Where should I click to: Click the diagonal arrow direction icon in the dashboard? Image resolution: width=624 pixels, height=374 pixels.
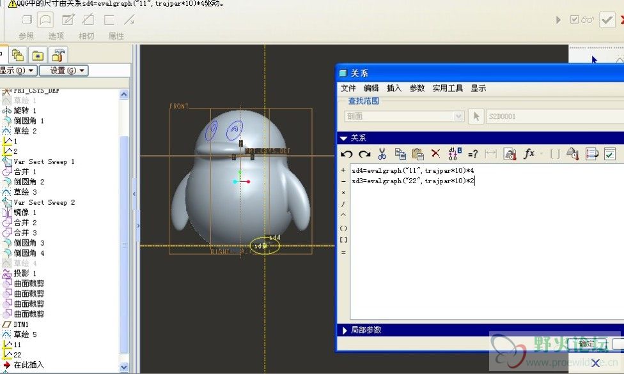129,20
